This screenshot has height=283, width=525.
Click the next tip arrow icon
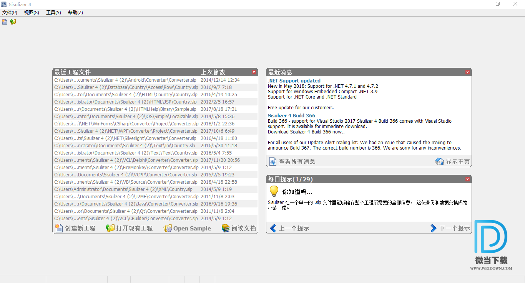[434, 228]
